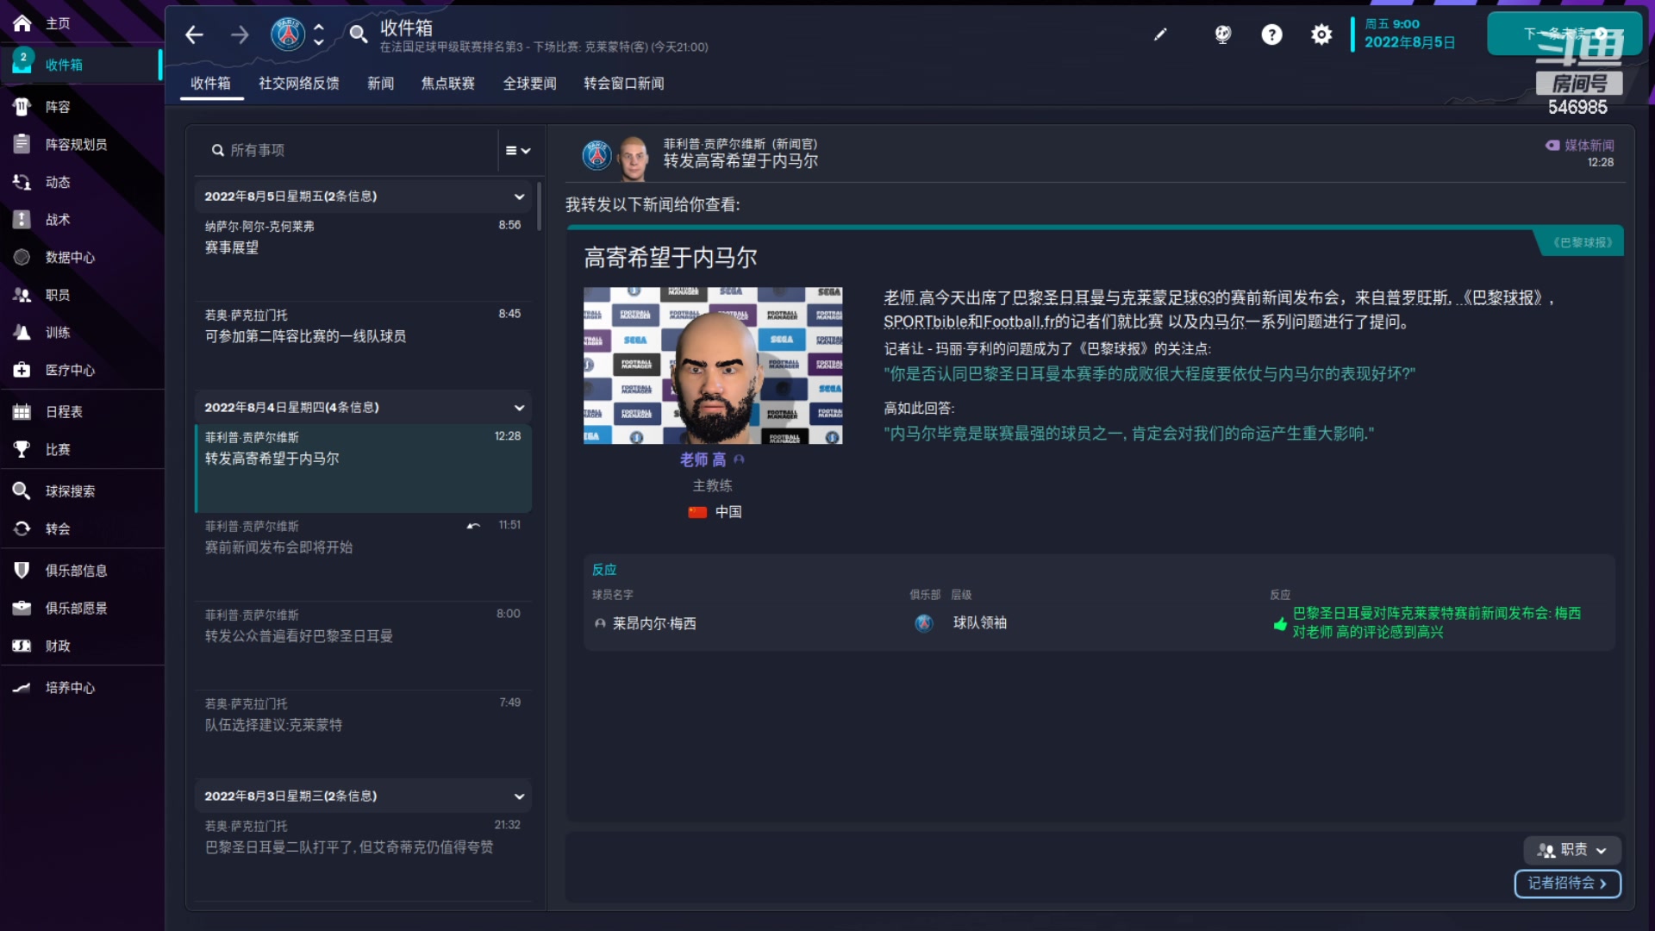Switch to the 社交网络反馈 tab
The width and height of the screenshot is (1655, 931).
(299, 84)
